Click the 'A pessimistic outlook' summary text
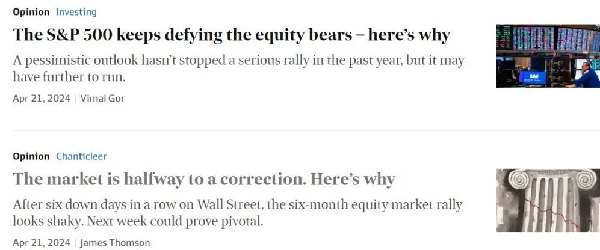This screenshot has width=600, height=250. (238, 69)
